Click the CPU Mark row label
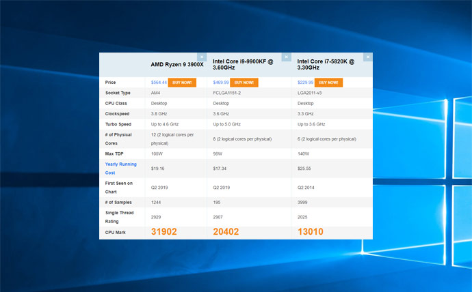This screenshot has width=472, height=292. 117,233
